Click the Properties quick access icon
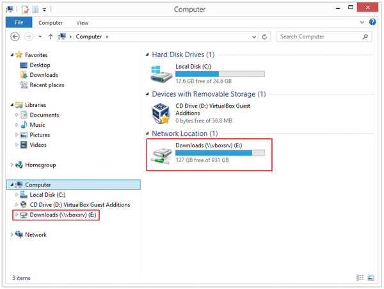Screen dimensions: 384x289 point(25,10)
